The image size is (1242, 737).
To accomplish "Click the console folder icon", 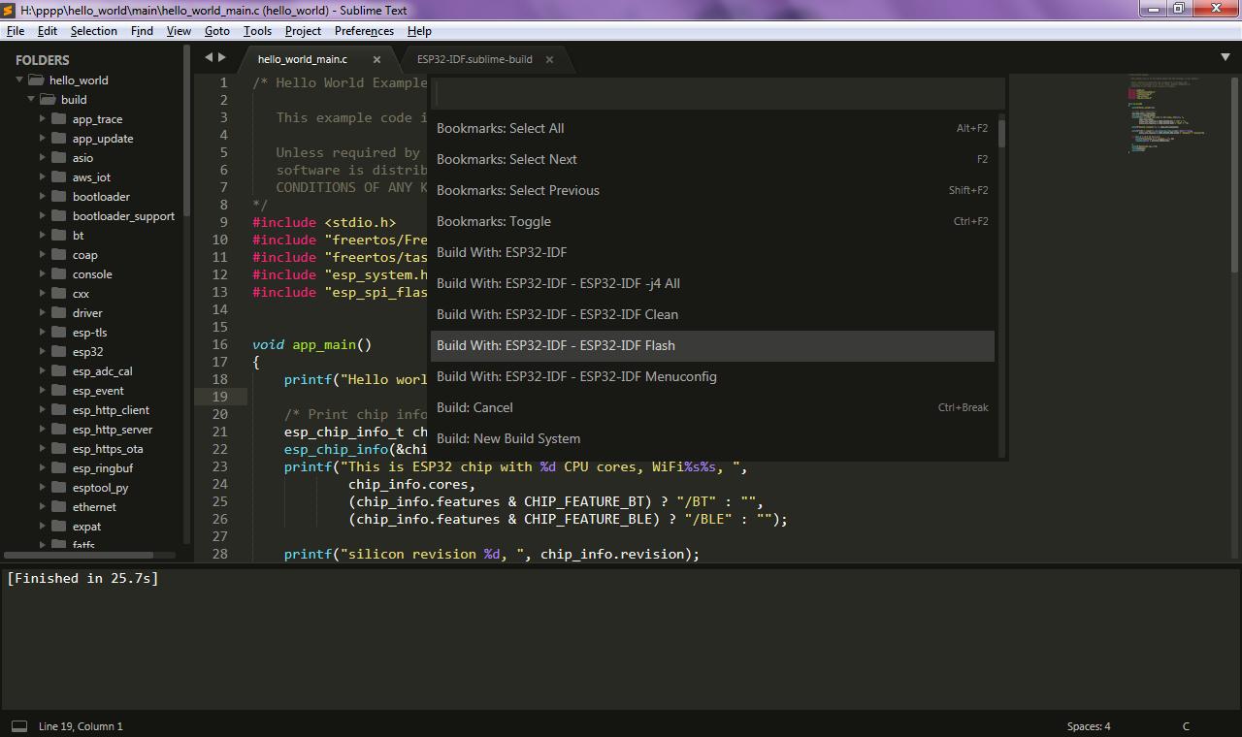I will (x=58, y=274).
